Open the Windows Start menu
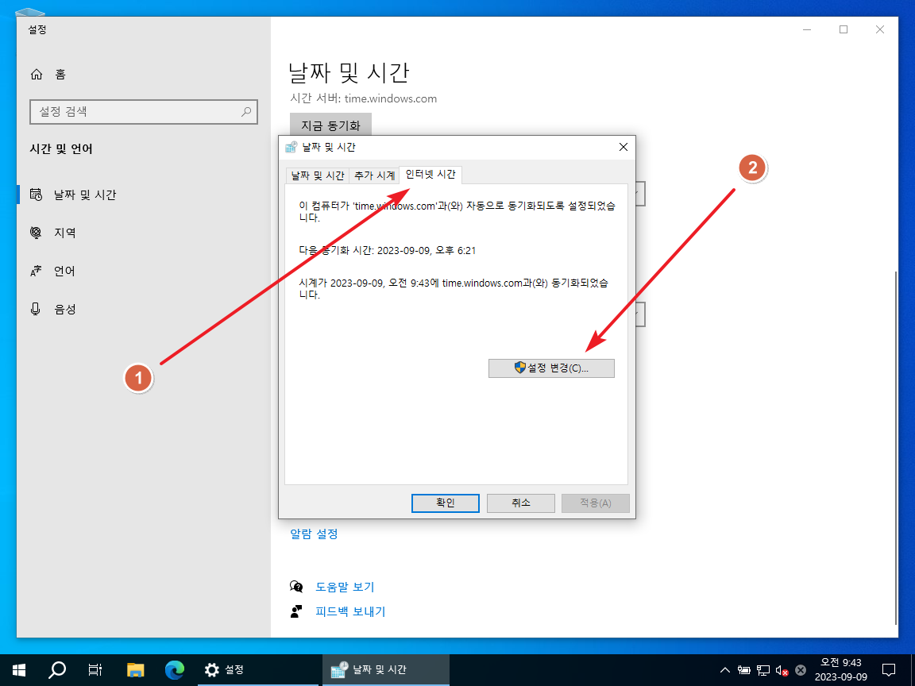The height and width of the screenshot is (686, 915). 19,669
